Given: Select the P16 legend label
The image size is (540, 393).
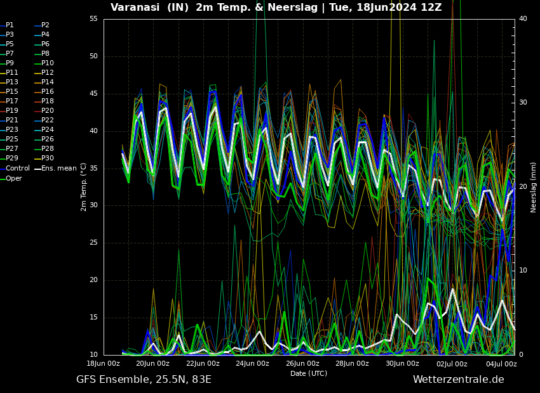Looking at the screenshot, I should pos(44,91).
